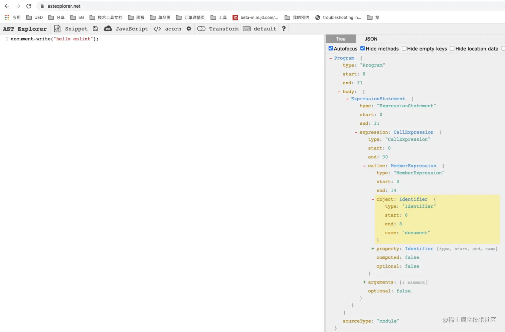This screenshot has height=332, width=505.
Task: Toggle the Transform switch
Action: click(x=201, y=29)
